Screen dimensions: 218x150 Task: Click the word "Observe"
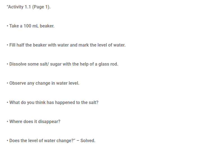[x=18, y=83]
